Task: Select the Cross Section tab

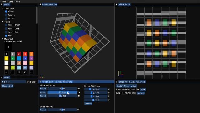Action: [x=49, y=4]
